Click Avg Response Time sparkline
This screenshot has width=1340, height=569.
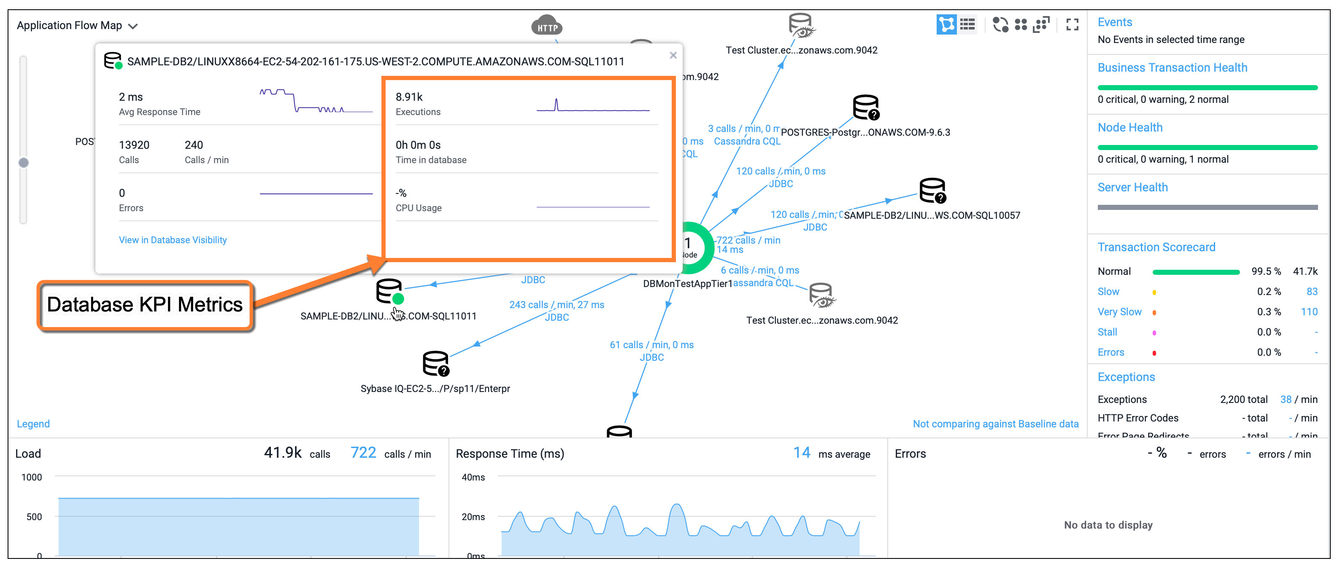coord(316,101)
